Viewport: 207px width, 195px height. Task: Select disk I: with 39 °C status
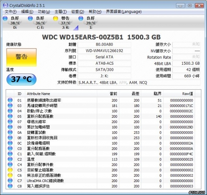click(x=88, y=23)
